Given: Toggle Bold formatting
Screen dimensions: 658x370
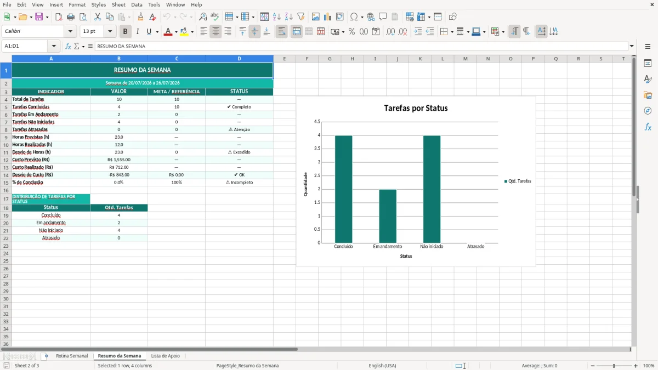Looking at the screenshot, I should (x=126, y=32).
